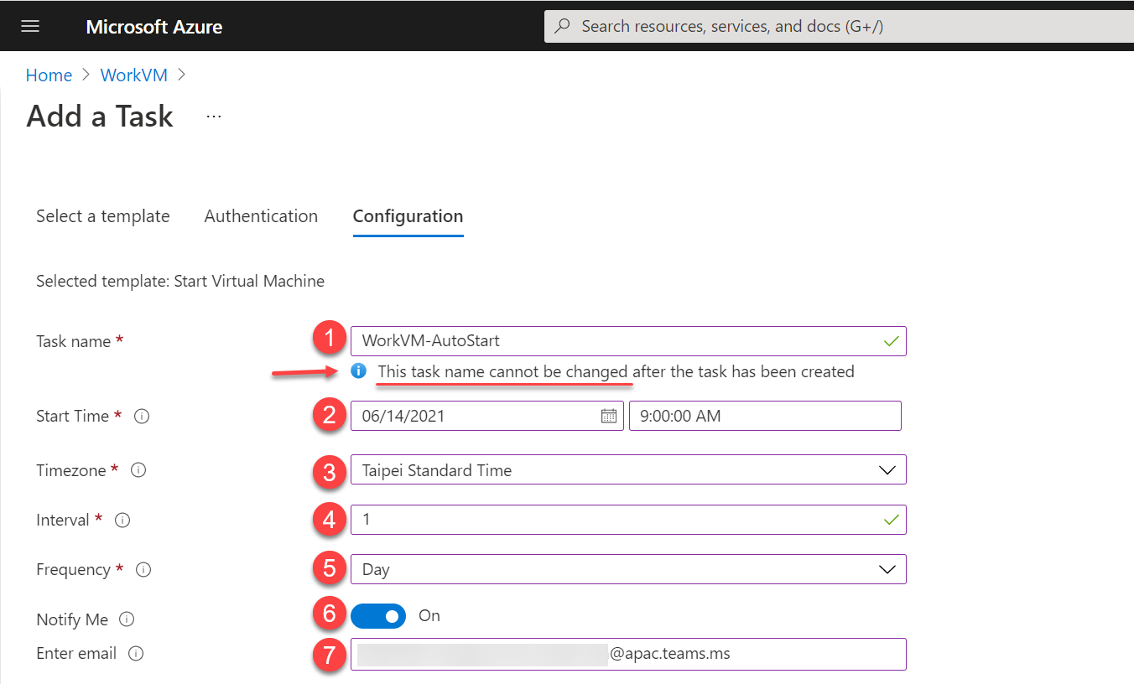Navigate to Home breadcrumb link
Screen dimensions: 1134x684
pos(49,75)
